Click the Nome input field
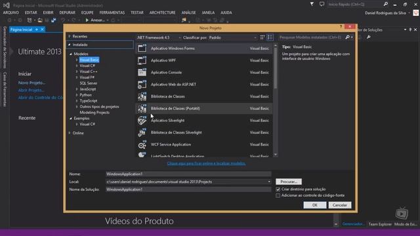Image resolution: width=420 pixels, height=236 pixels. coord(188,174)
